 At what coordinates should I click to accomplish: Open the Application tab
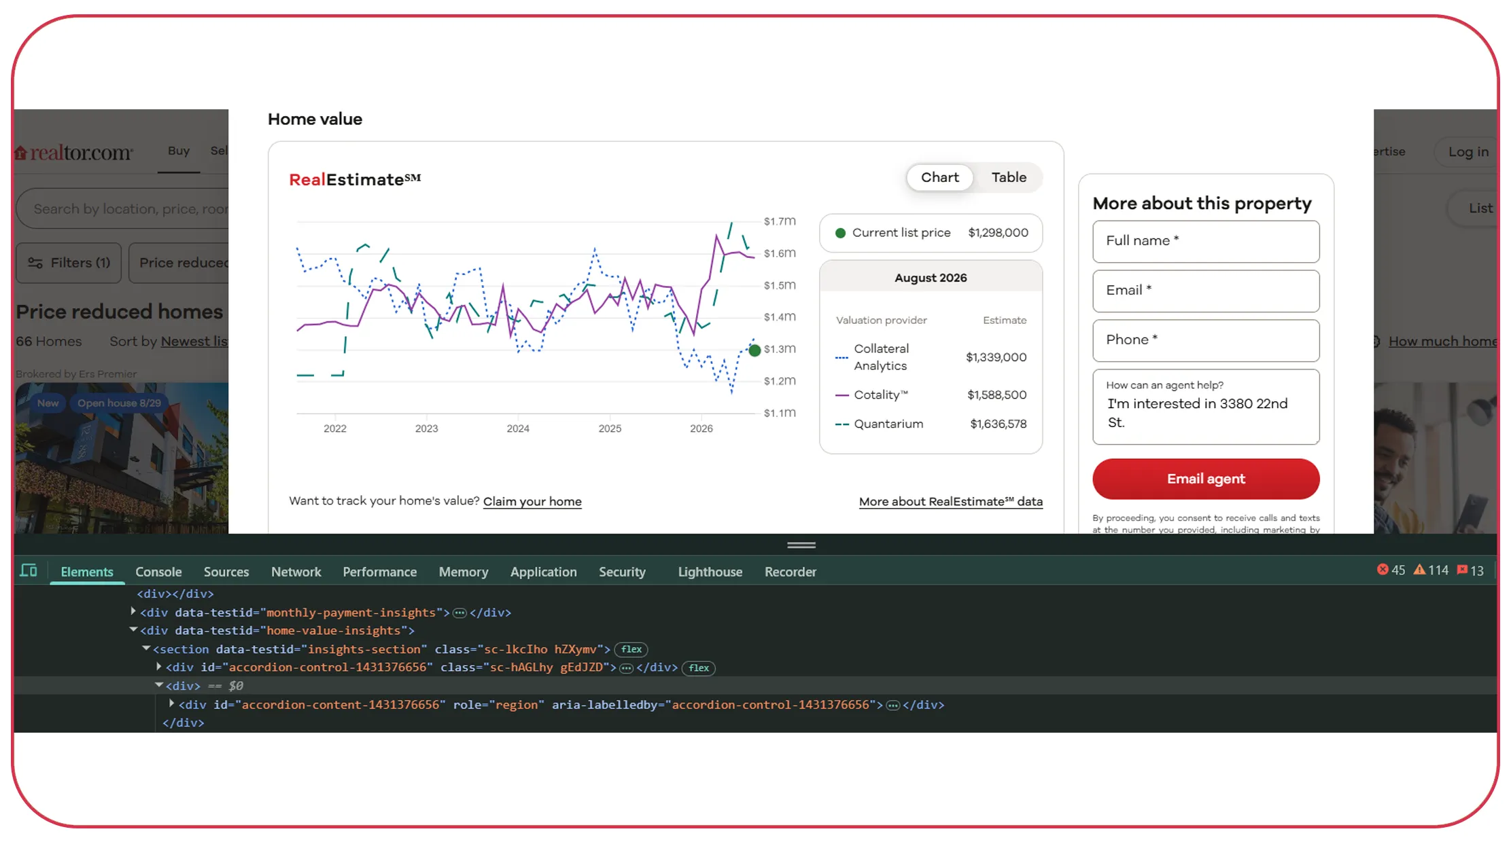pos(543,572)
